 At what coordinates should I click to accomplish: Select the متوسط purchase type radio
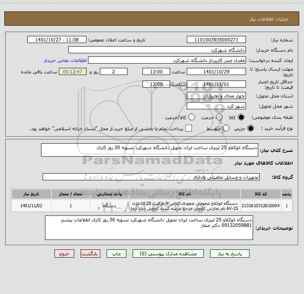point(226,128)
